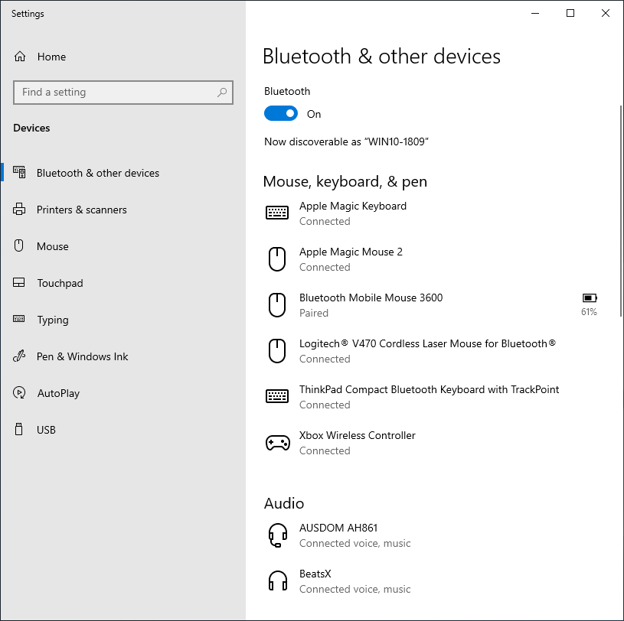Click the Xbox Wireless Controller gamepad icon

click(278, 443)
